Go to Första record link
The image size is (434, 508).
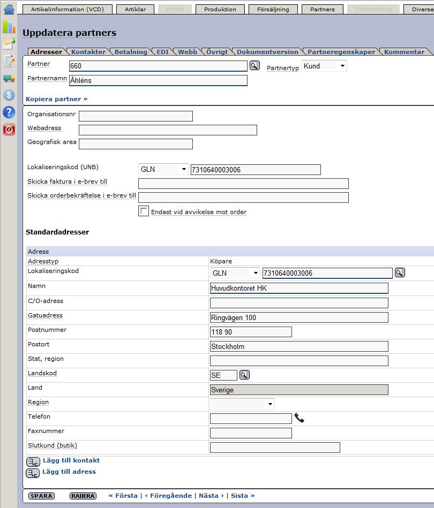pos(123,496)
